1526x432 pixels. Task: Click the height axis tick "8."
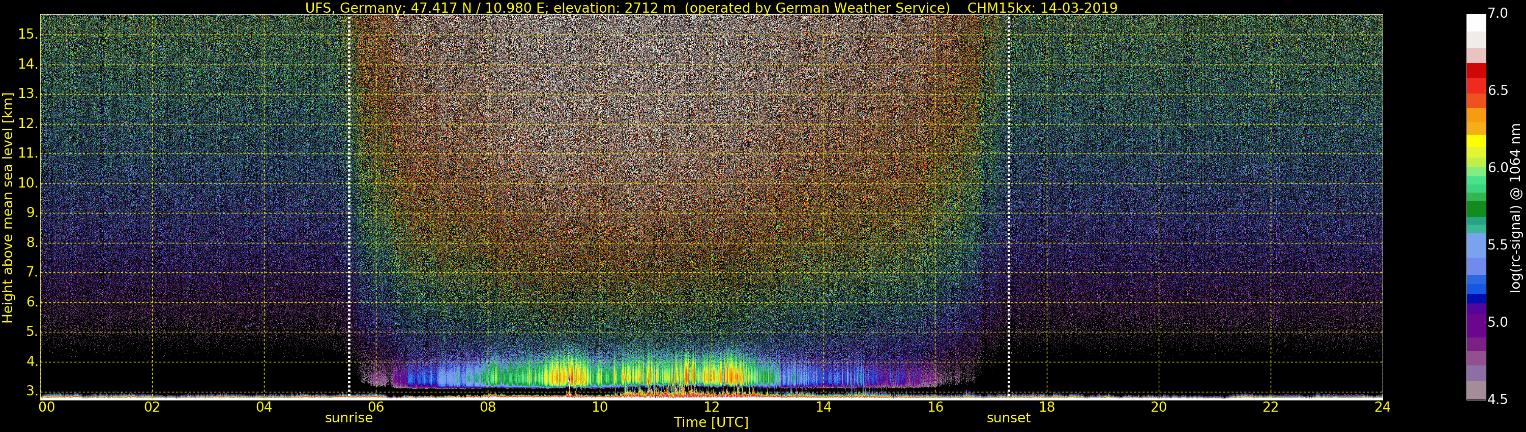coord(32,242)
